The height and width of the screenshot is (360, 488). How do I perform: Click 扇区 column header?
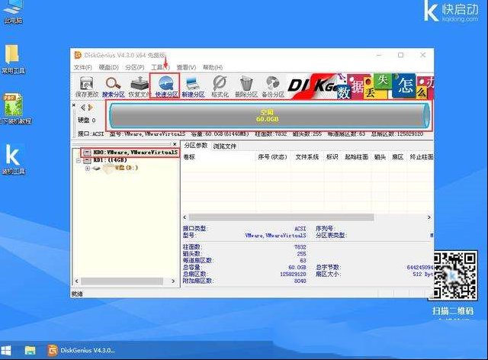(397, 156)
